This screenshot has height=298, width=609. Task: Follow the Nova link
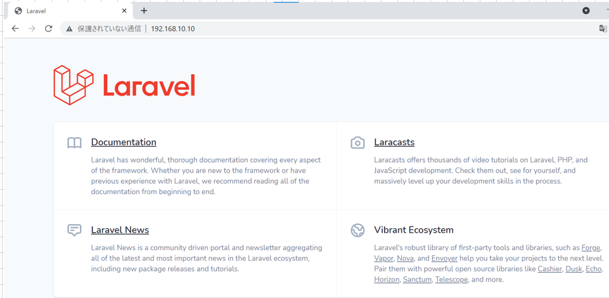tap(406, 258)
